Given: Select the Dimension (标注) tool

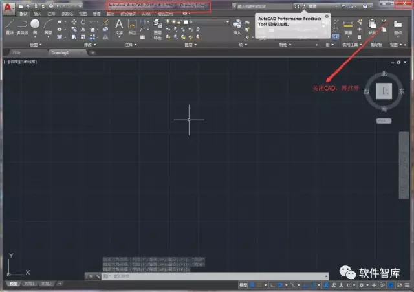Looking at the screenshot, I should point(132,27).
